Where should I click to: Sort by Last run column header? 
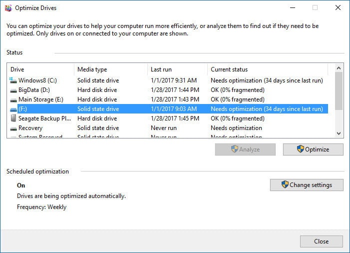(177, 69)
